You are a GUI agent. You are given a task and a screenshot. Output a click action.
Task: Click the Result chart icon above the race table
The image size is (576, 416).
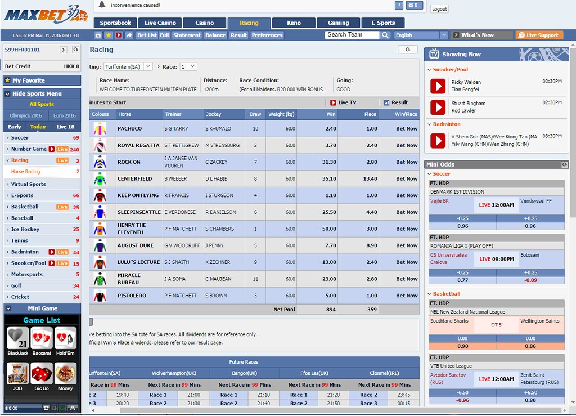click(x=386, y=102)
